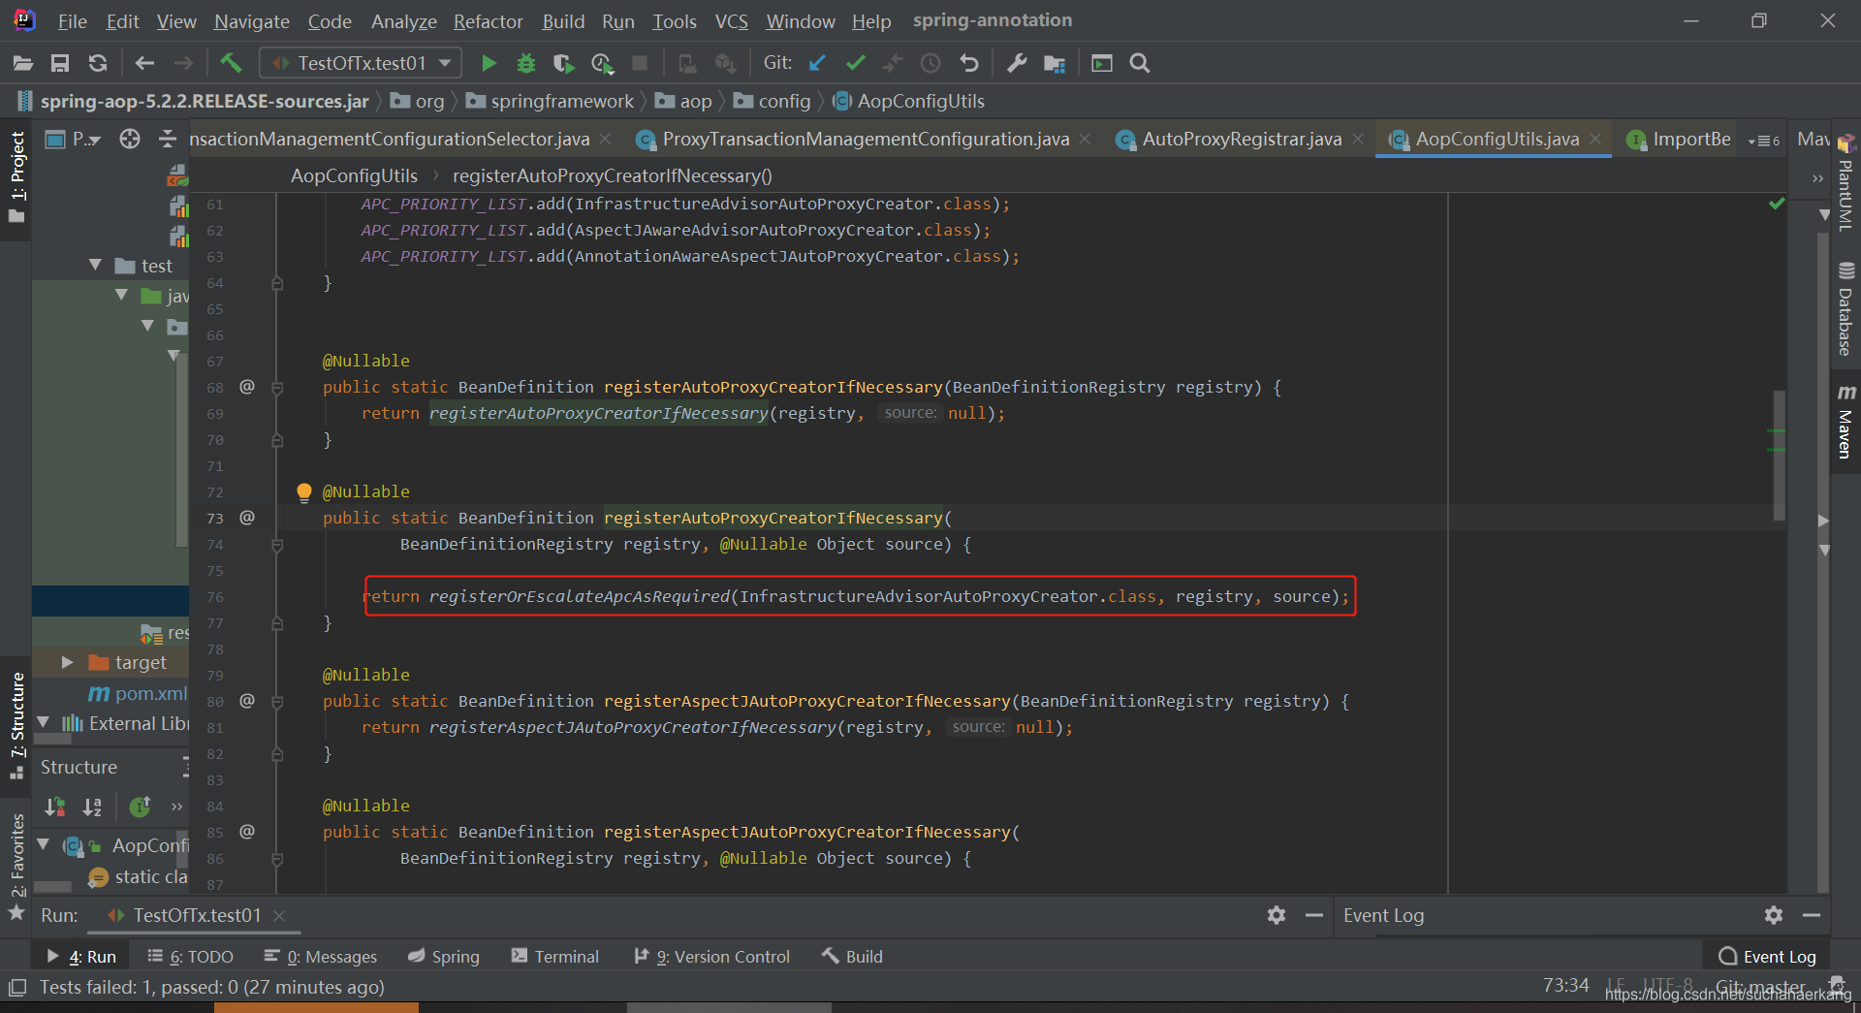Image resolution: width=1861 pixels, height=1013 pixels.
Task: Show more Structure toolbar options
Action: (176, 807)
